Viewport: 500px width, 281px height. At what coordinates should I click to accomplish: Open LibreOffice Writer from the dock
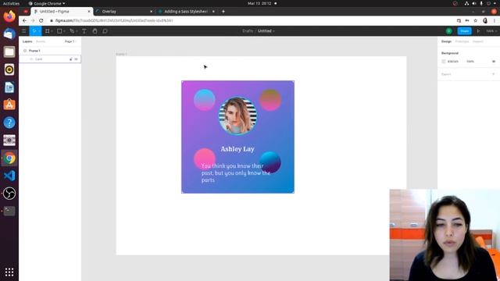point(9,87)
